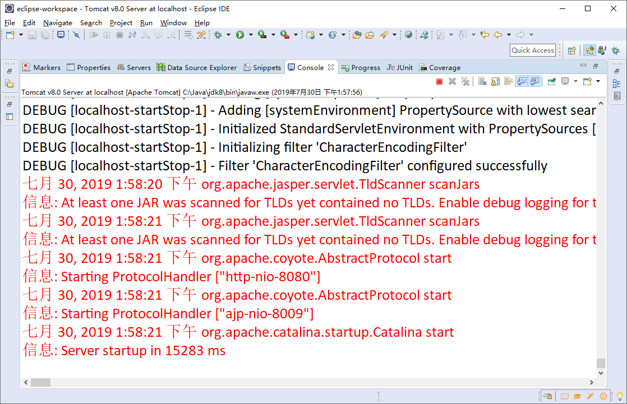
Task: Open the Coverage dropdown arrow
Action: [x=273, y=35]
